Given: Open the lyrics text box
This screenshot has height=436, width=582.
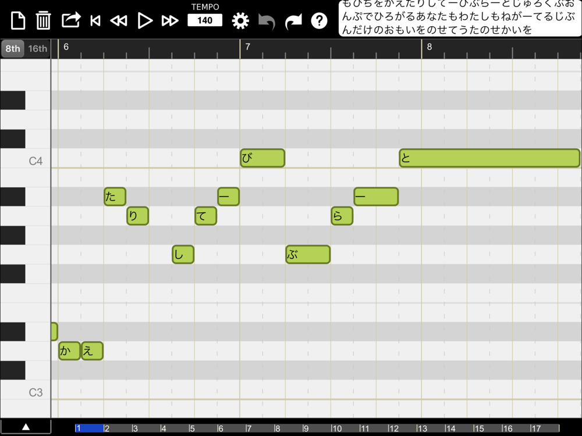Looking at the screenshot, I should tap(460, 18).
